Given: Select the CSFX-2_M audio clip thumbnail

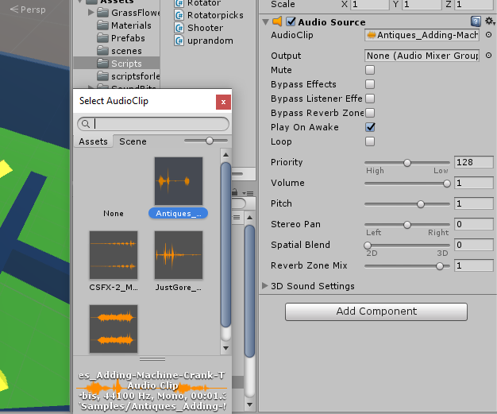Looking at the screenshot, I should click(x=114, y=255).
